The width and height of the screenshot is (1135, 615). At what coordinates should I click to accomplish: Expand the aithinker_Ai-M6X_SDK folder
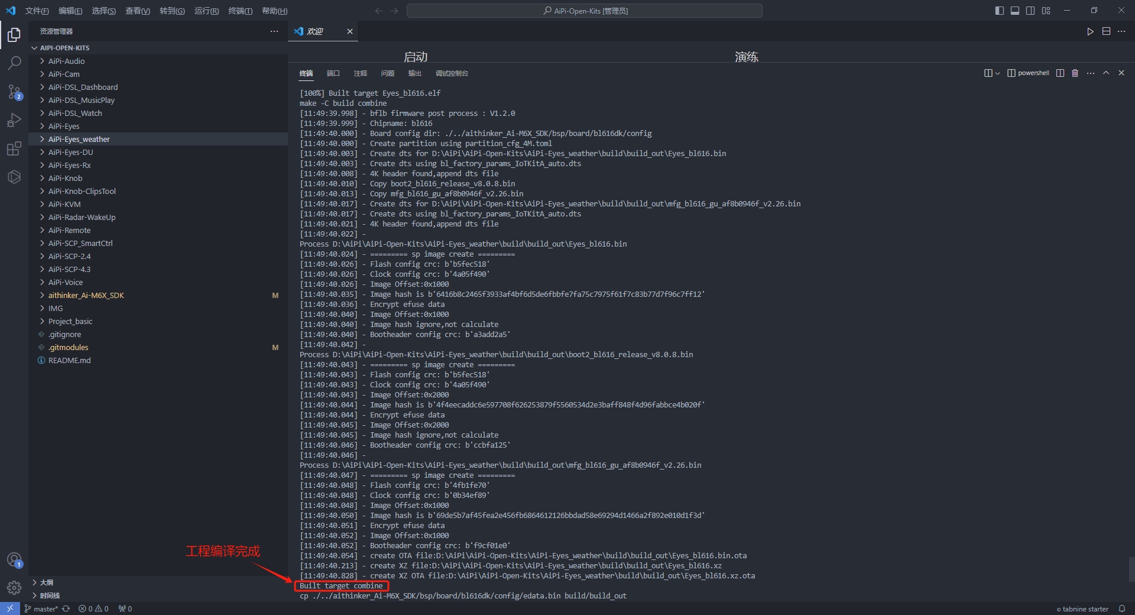[x=158, y=295]
